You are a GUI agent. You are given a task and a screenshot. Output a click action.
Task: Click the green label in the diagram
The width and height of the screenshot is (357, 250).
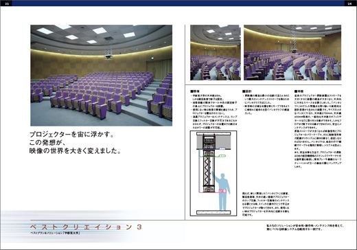pos(222,156)
